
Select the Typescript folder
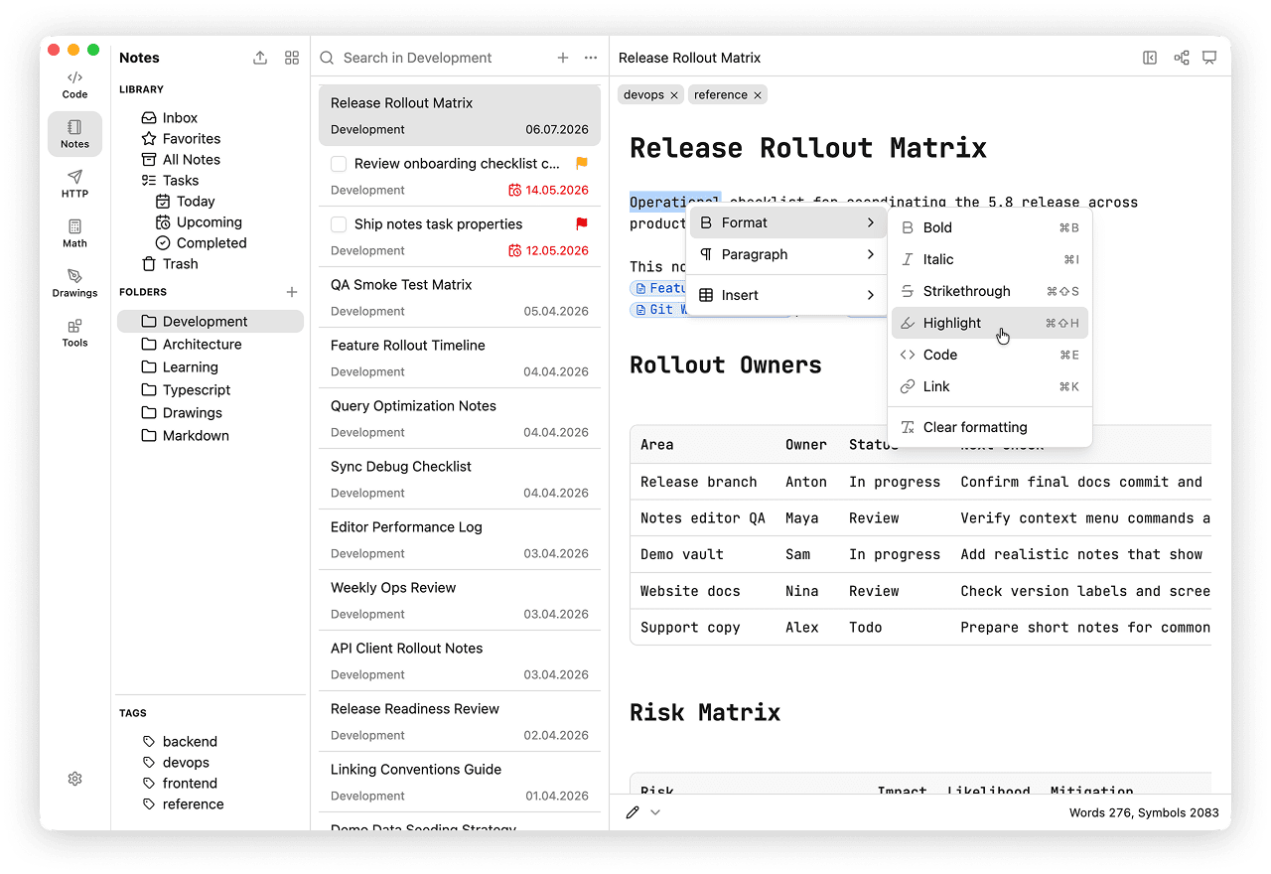(211, 390)
